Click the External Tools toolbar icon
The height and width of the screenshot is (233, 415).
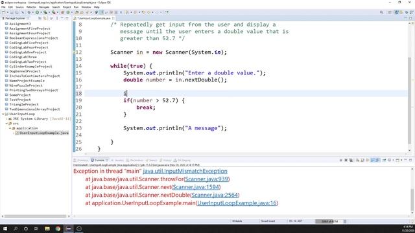point(54,12)
